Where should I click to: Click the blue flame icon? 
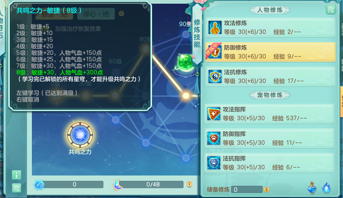coord(326,188)
